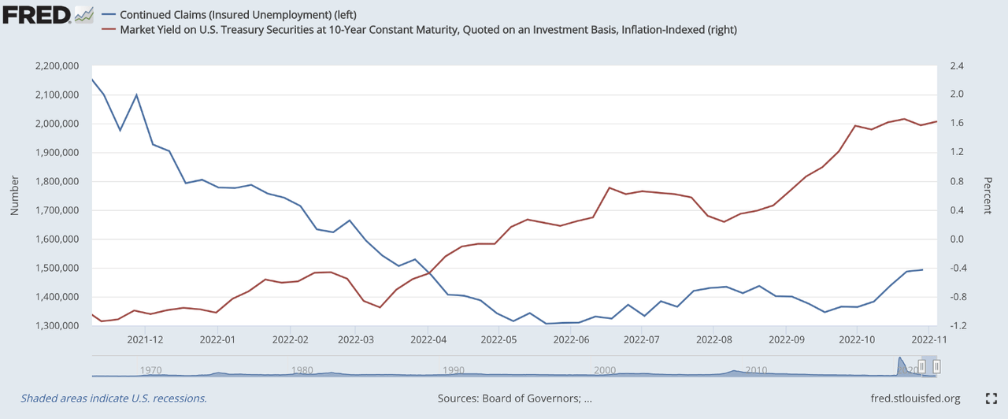Click the right handle of the range navigator
Image resolution: width=1008 pixels, height=419 pixels.
click(x=936, y=366)
